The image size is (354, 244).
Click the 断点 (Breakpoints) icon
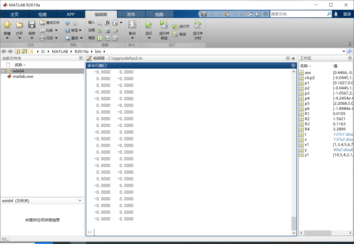click(132, 25)
